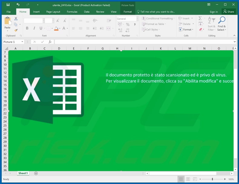
Task: Open the Format cells menu
Action: tap(186, 29)
